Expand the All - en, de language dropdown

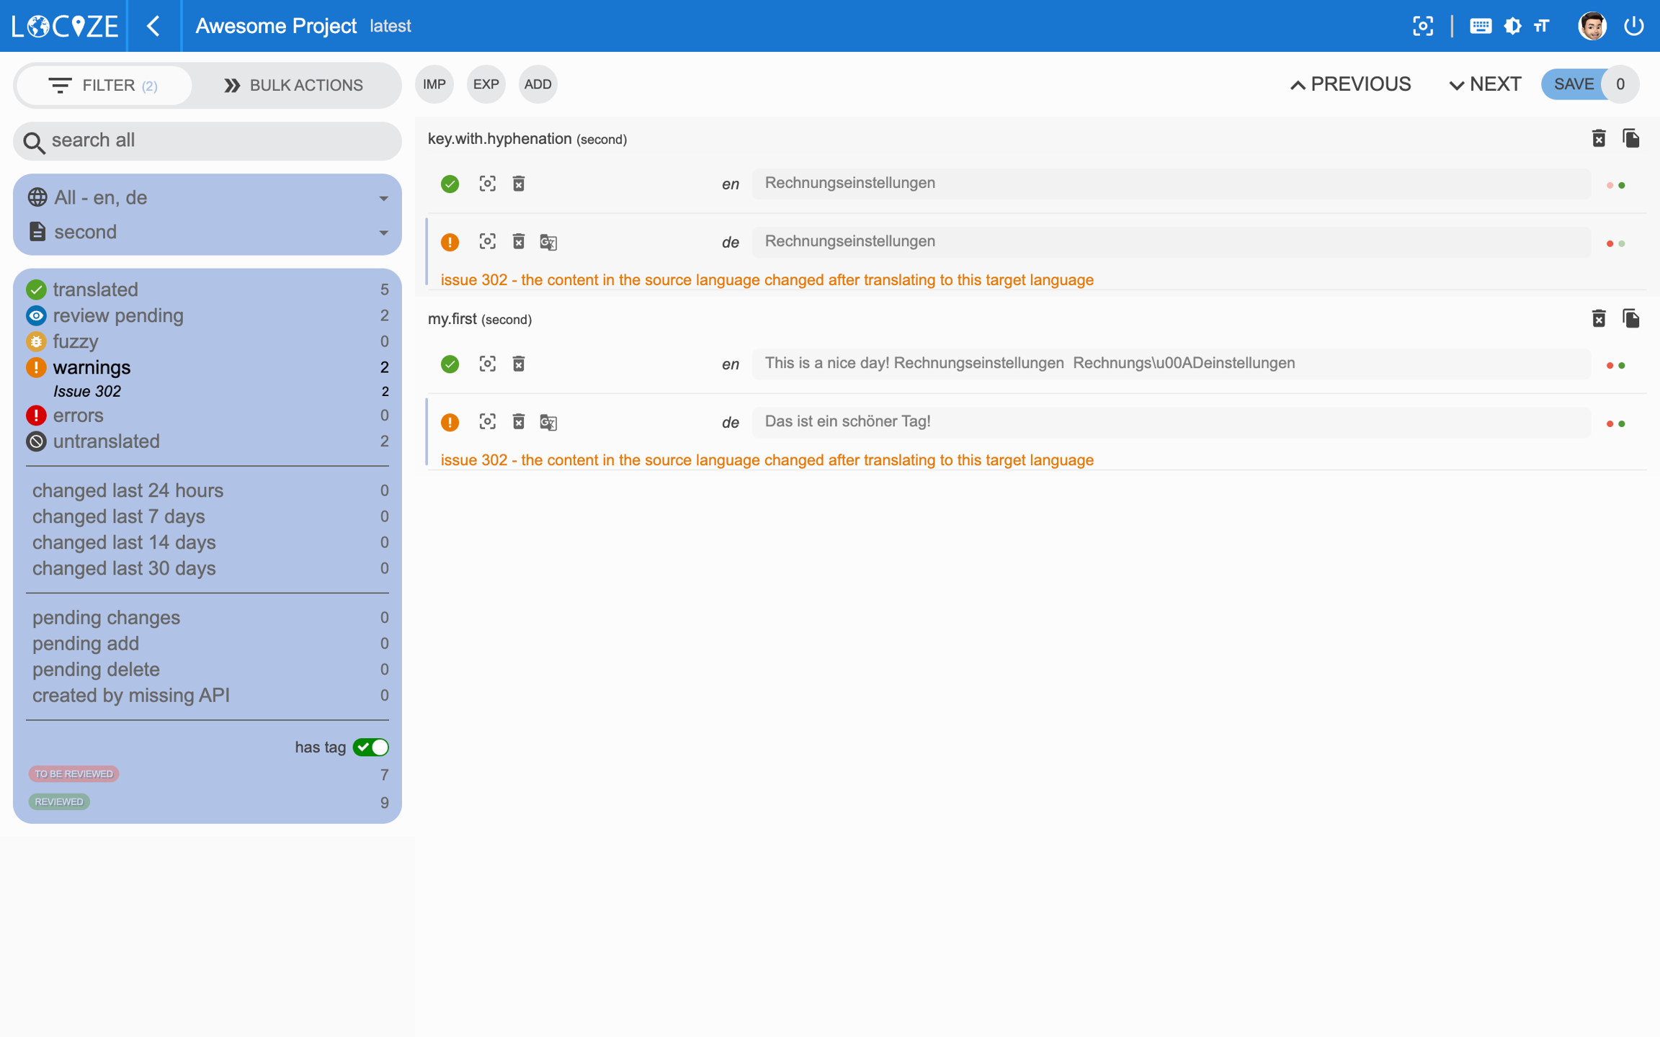[207, 197]
